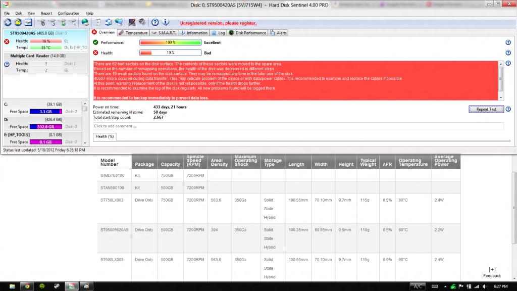The image size is (517, 291).
Task: Click scroll-down arrow of the partitions list
Action: pyautogui.click(x=85, y=143)
